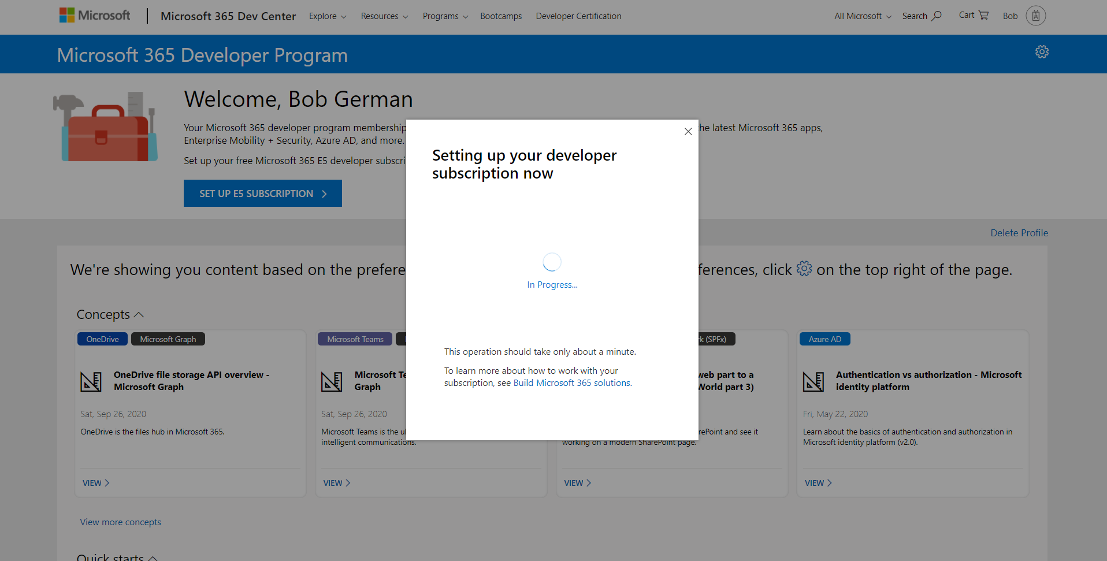Expand the Resources menu
Image resolution: width=1107 pixels, height=561 pixels.
pyautogui.click(x=384, y=16)
